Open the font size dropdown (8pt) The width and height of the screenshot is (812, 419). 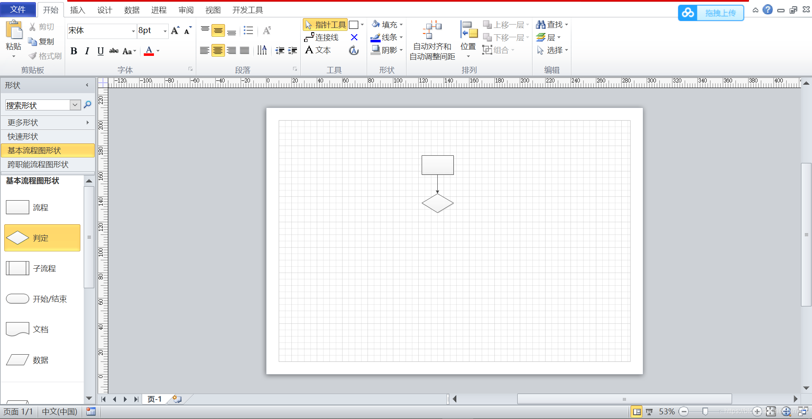click(x=165, y=31)
